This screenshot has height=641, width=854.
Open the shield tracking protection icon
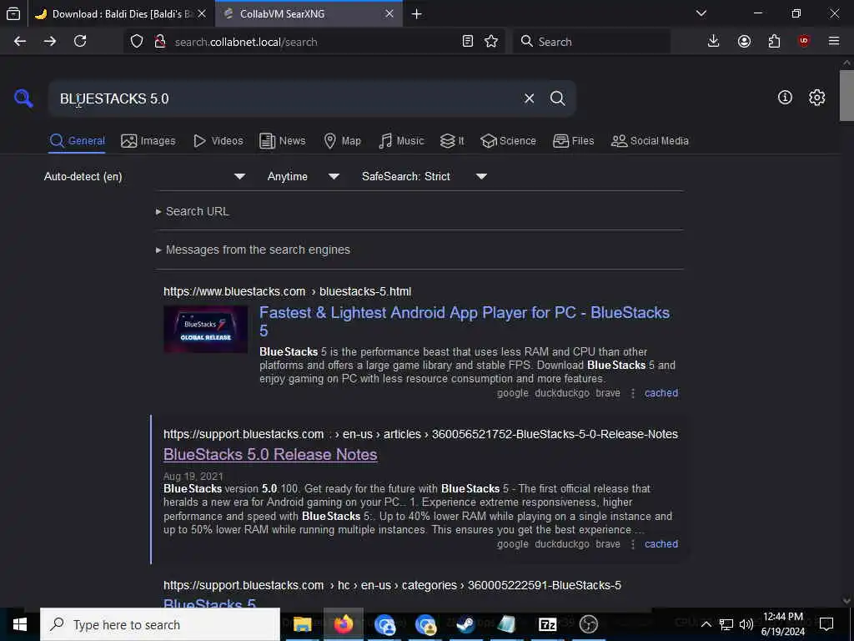[x=137, y=42]
